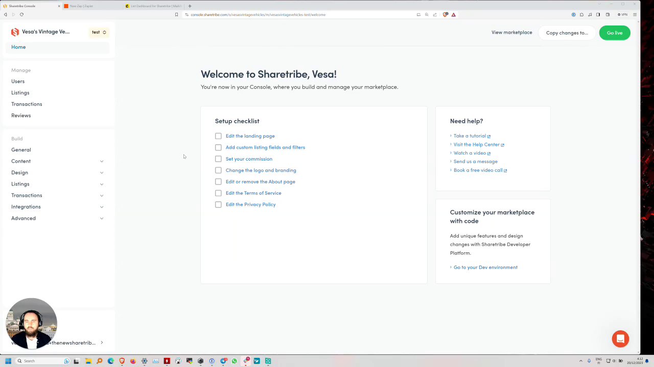
Task: Expand the Content section chevron
Action: coord(102,161)
